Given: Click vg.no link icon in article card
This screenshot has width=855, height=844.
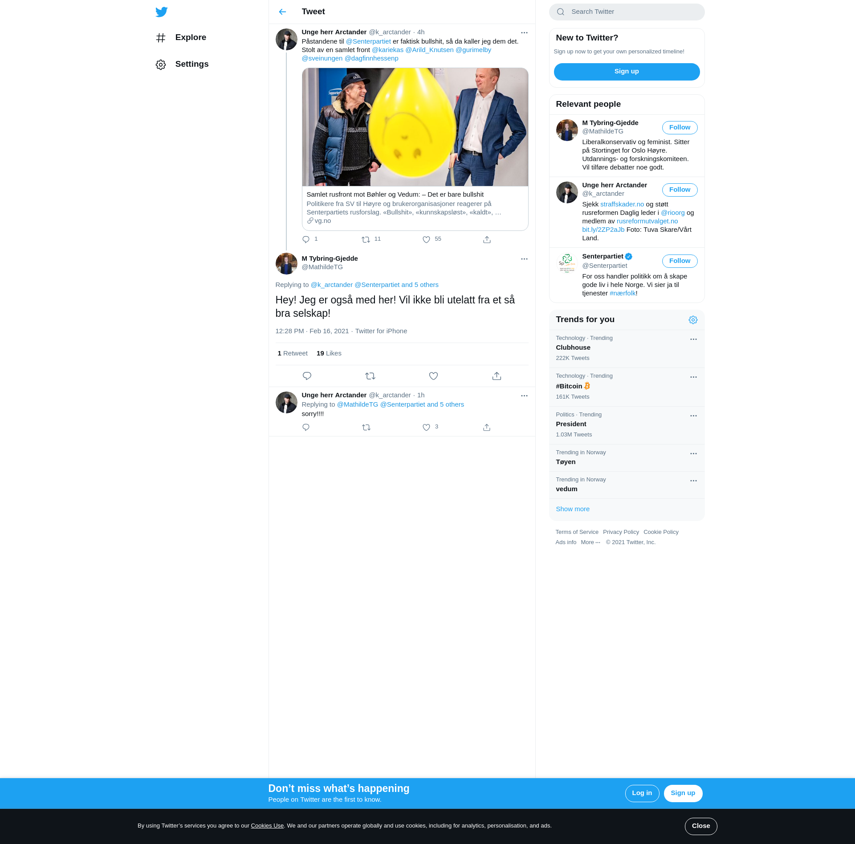Looking at the screenshot, I should click(x=310, y=221).
